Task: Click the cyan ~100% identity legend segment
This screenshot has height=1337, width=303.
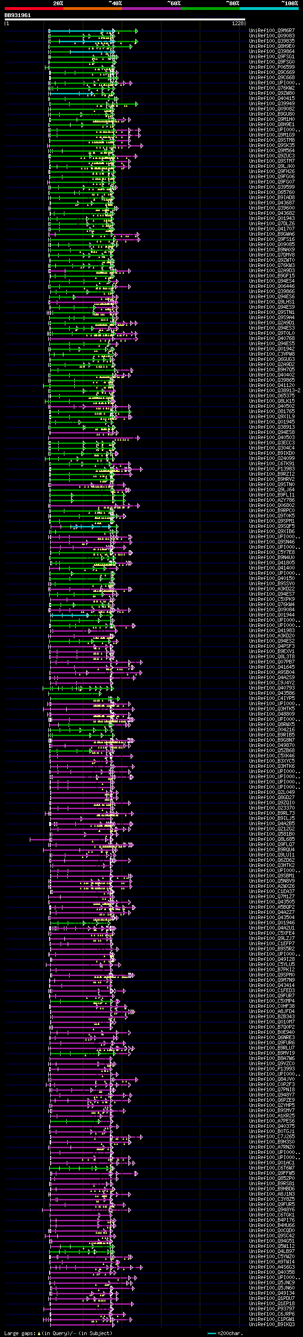Action: point(269,9)
